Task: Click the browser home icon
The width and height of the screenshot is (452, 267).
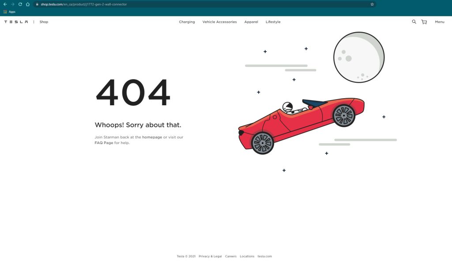Action: click(27, 4)
